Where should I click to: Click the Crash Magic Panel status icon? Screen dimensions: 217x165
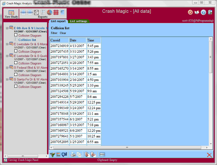[x=5, y=160]
